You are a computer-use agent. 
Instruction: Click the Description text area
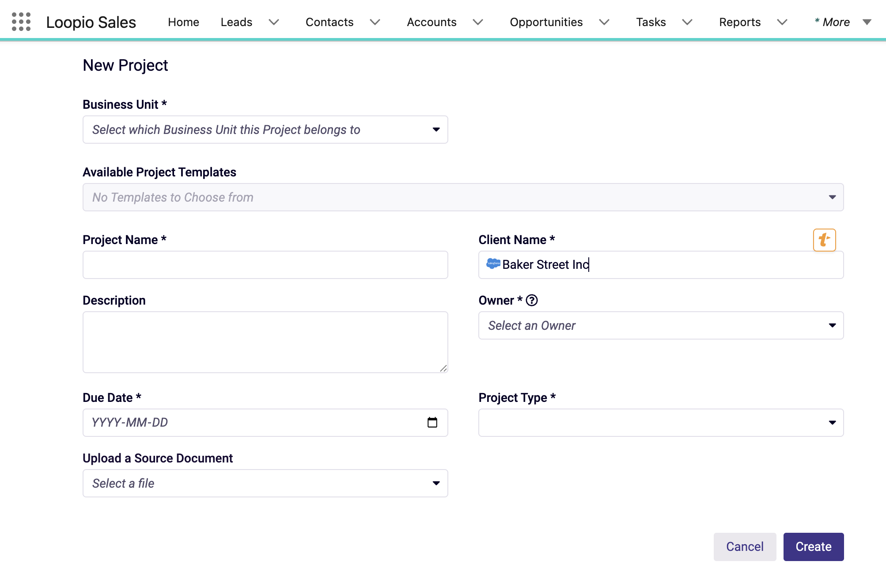pos(265,342)
